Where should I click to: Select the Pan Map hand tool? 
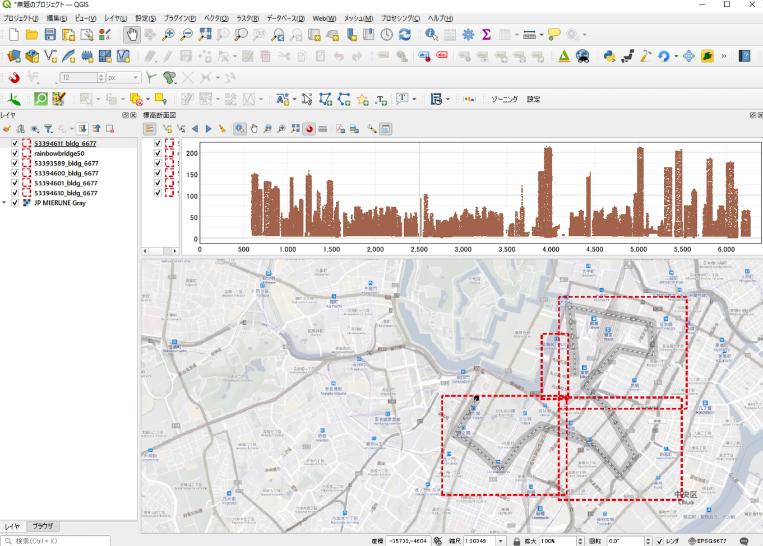pyautogui.click(x=132, y=35)
